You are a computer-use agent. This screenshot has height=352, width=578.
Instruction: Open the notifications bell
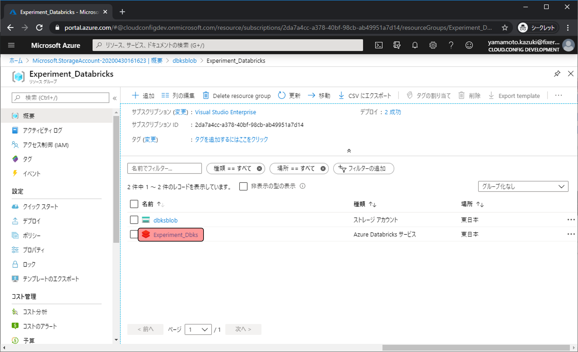(x=415, y=45)
